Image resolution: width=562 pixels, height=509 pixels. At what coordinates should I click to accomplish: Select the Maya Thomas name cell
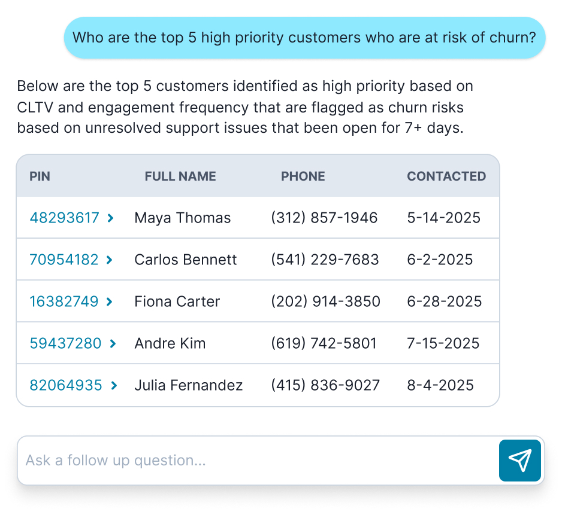point(183,218)
